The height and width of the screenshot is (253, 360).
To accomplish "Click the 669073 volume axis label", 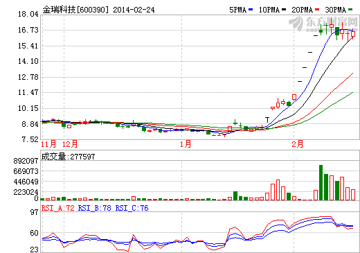I will [26, 171].
